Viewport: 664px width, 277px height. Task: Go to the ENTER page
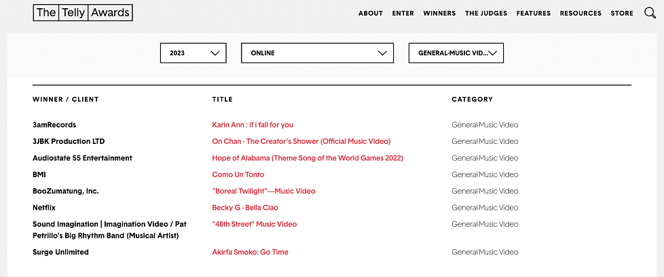pos(403,14)
